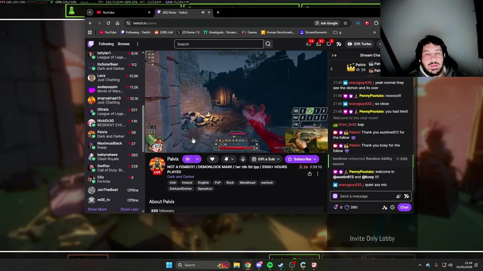Screen dimensions: 483x271
Task: Show hidden bookmarks chevron
Action: tap(374, 32)
